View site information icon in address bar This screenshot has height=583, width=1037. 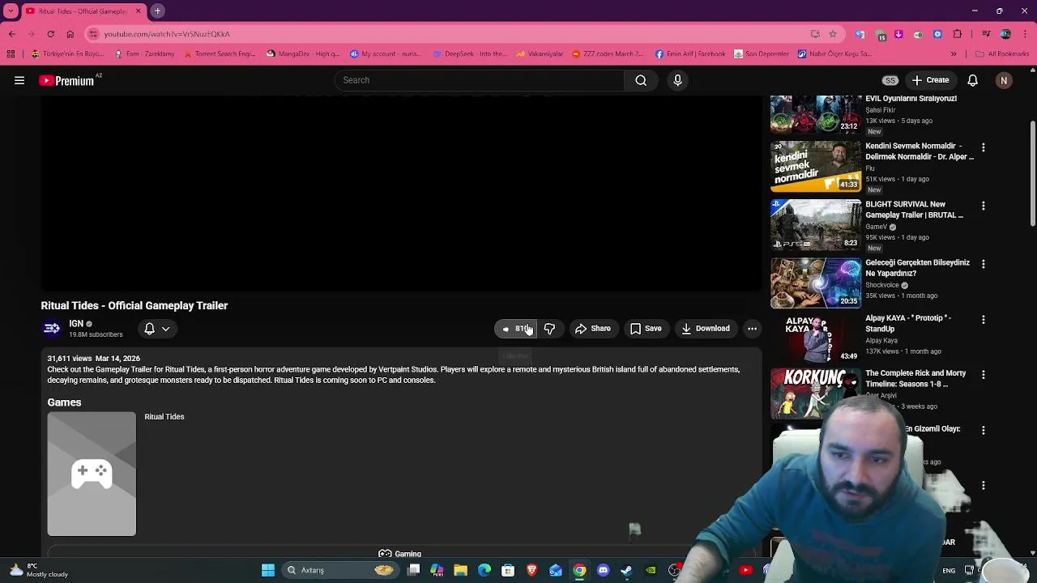click(93, 34)
